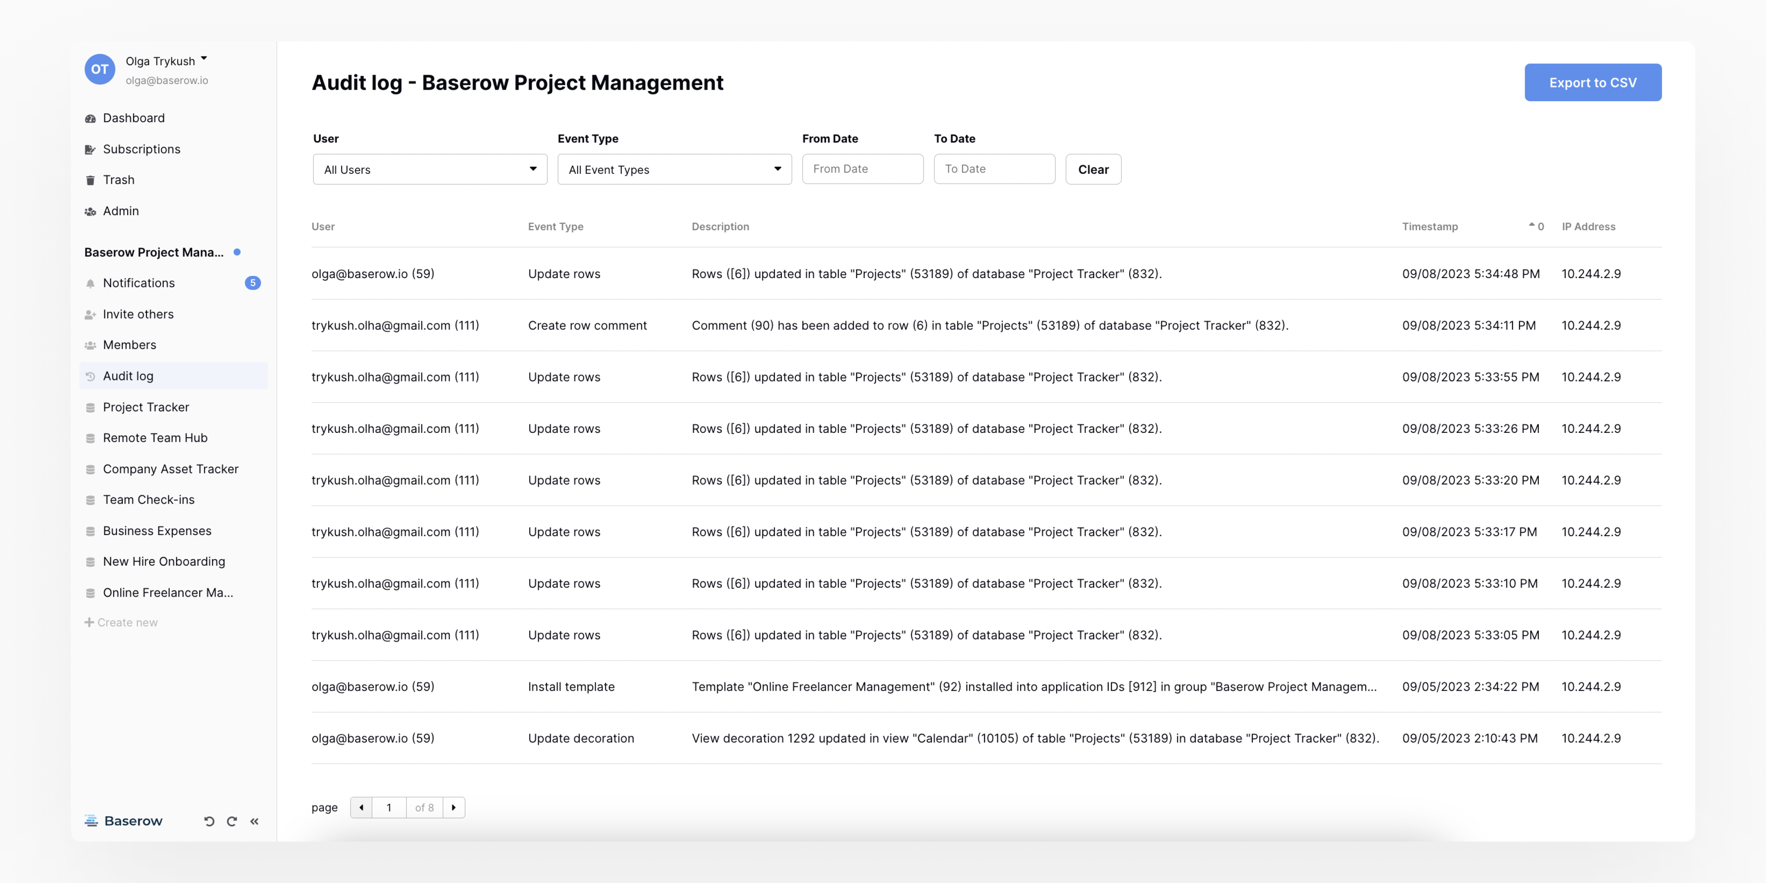The image size is (1766, 883).
Task: Click the Timestamp sort arrow icon
Action: (x=1531, y=225)
